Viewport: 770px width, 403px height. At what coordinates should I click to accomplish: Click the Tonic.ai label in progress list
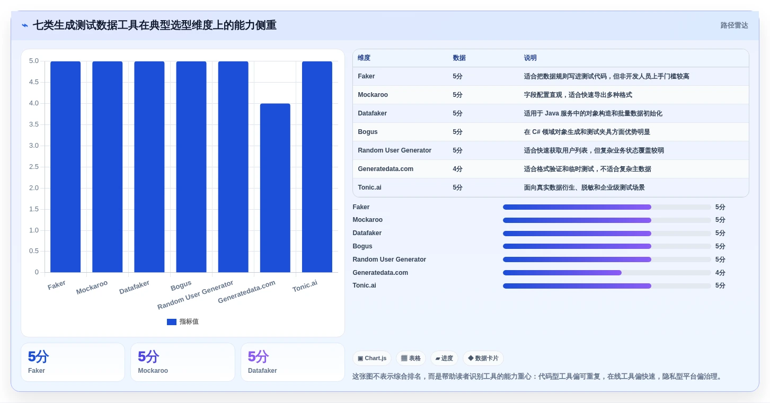[364, 285]
